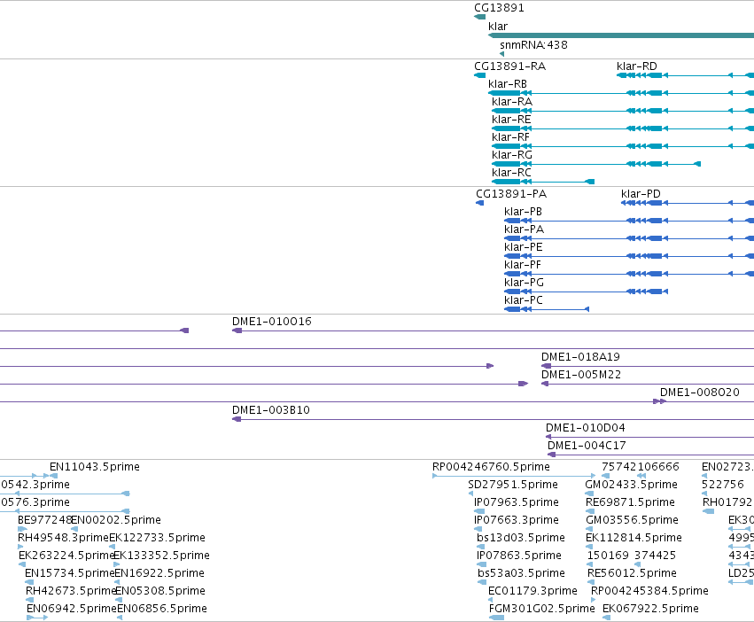
Task: Select the klar-PA protein label
Action: pos(525,230)
